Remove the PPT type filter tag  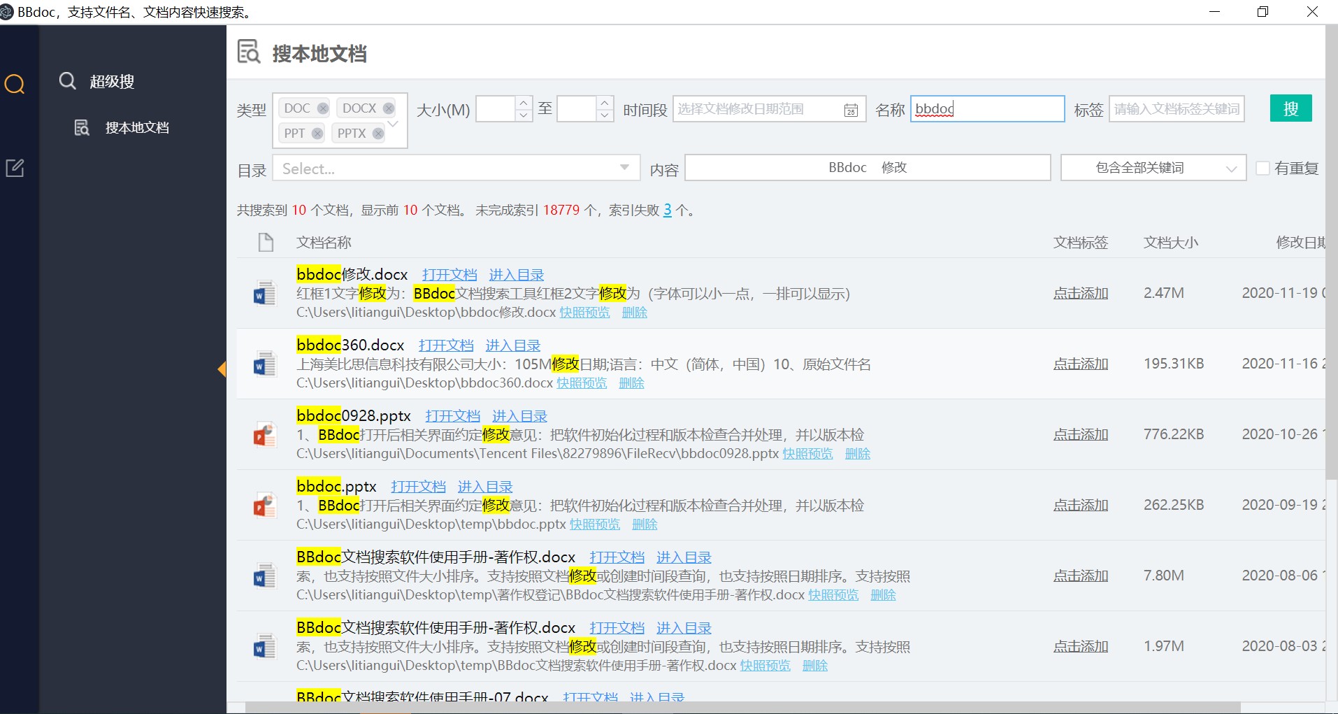click(x=317, y=134)
